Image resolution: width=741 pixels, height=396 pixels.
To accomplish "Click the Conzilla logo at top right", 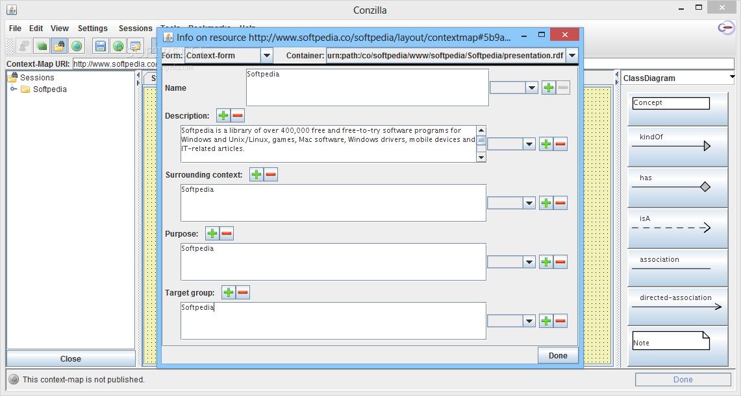I will coord(726,29).
